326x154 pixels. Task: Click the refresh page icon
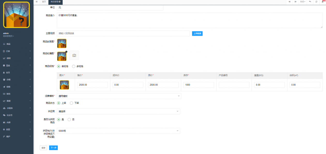316,2
